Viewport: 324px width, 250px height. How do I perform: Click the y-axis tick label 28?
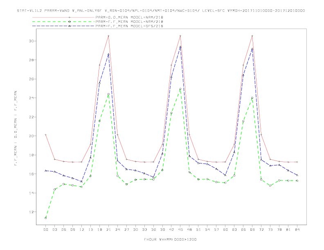click(31, 60)
